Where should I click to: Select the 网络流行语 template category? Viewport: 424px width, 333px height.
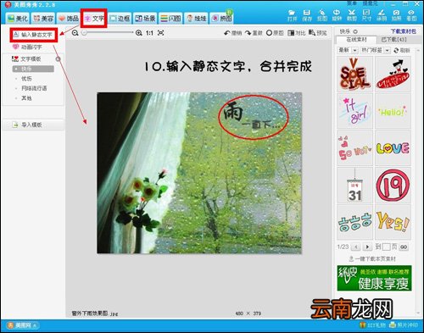pyautogui.click(x=34, y=88)
